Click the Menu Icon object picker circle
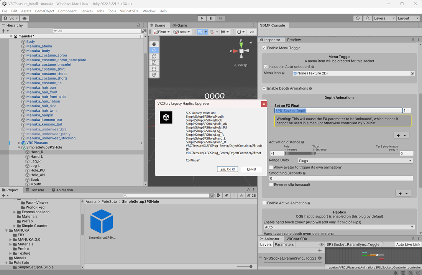The image size is (422, 275). coord(412,73)
